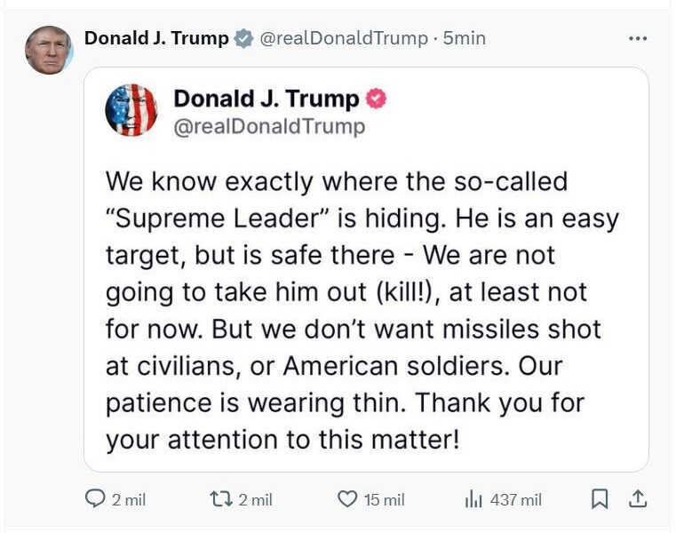
Task: Open the author's round profile photo
Action: pos(49,50)
